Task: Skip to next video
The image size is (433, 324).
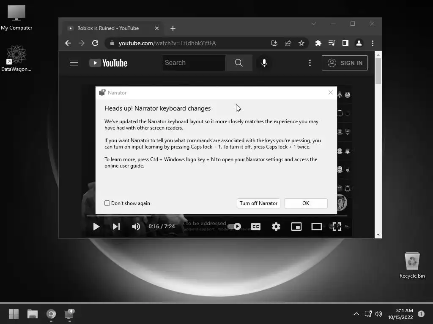Action: [116, 227]
